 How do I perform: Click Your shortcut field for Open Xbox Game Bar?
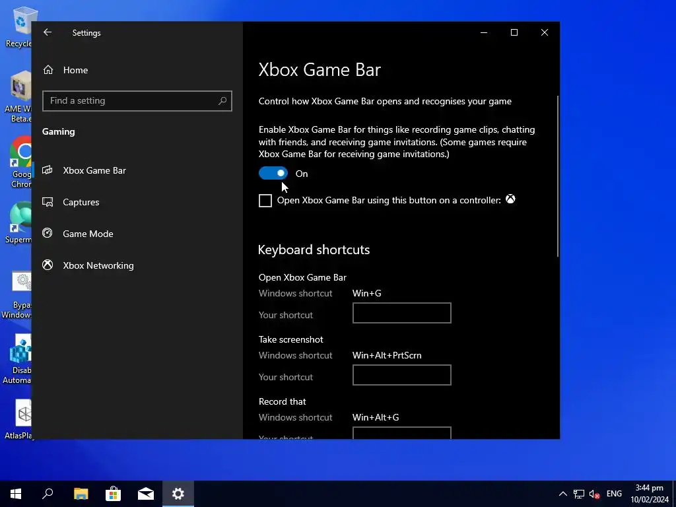tap(402, 313)
